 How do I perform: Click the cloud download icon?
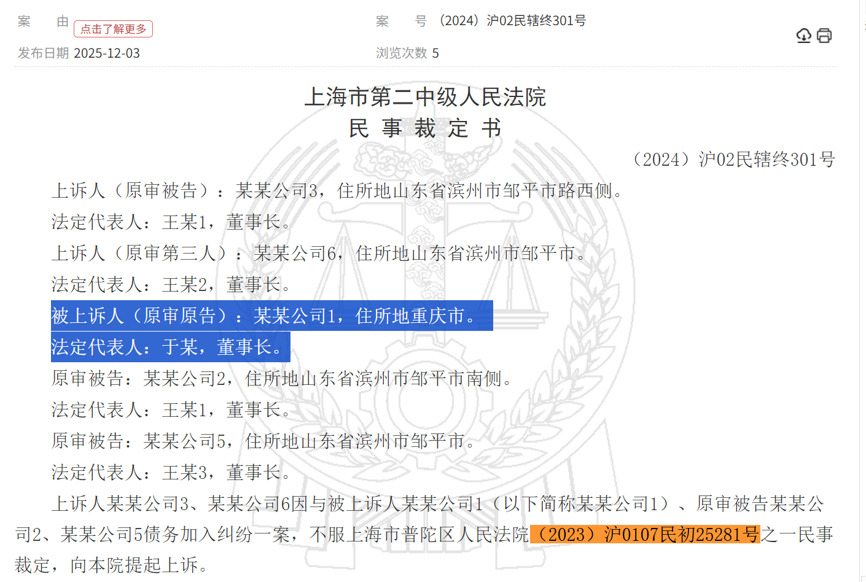803,36
